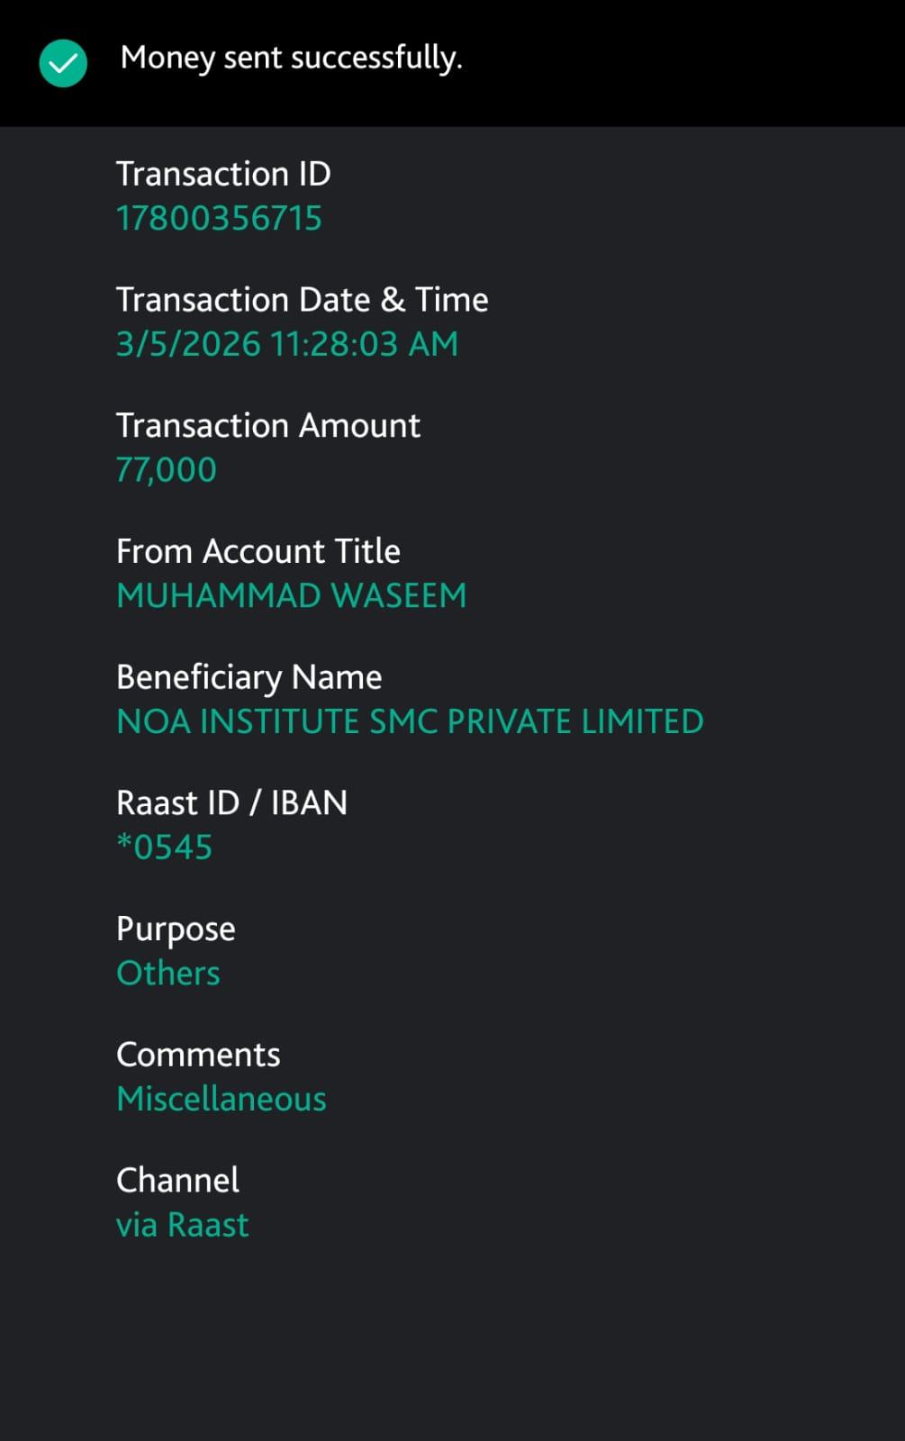
Task: Click the Comments label
Action: click(x=198, y=1055)
